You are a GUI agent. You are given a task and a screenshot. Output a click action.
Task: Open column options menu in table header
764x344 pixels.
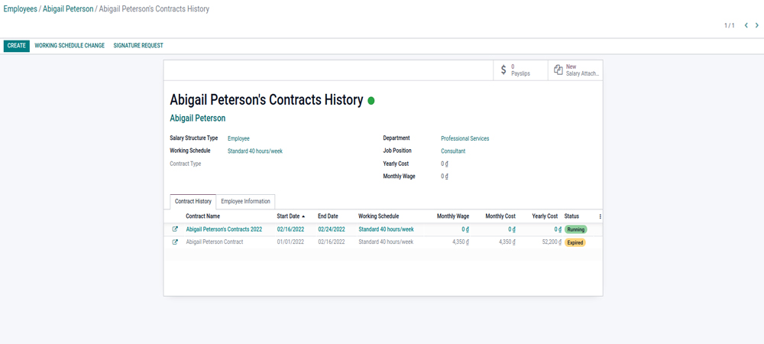tap(600, 216)
